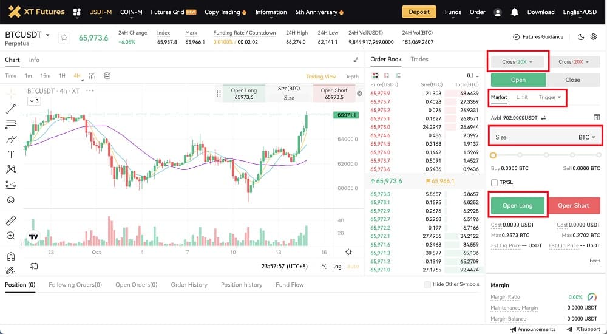Open Order History tab
The image size is (607, 334).
pos(189,285)
